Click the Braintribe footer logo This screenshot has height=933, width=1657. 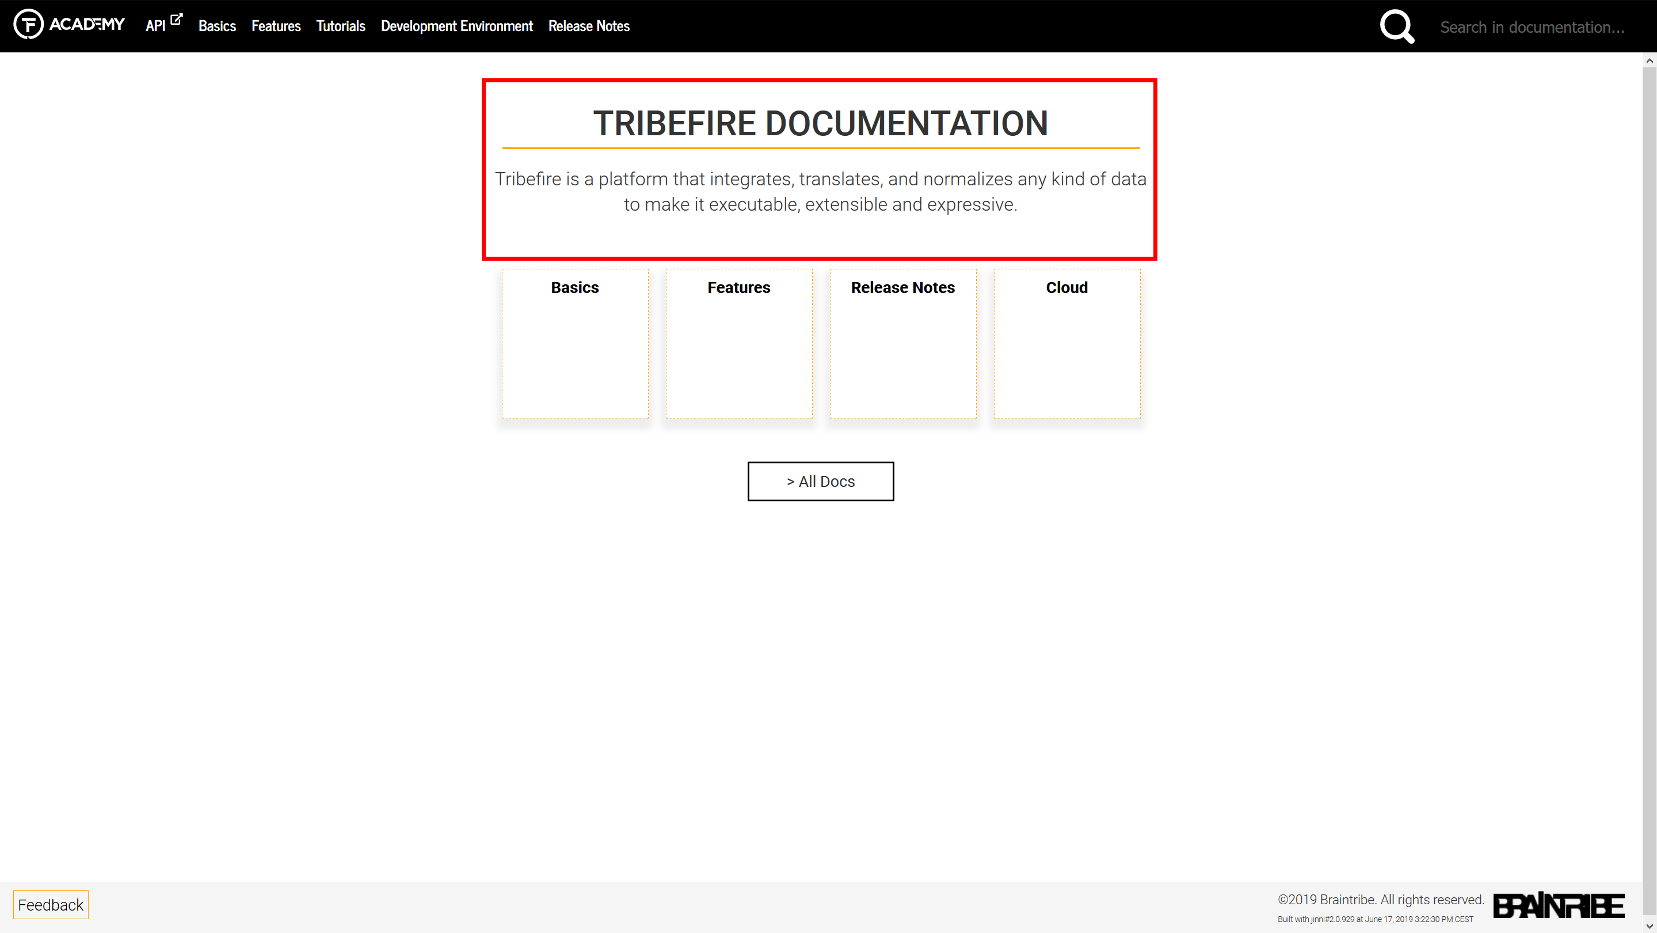pyautogui.click(x=1558, y=905)
